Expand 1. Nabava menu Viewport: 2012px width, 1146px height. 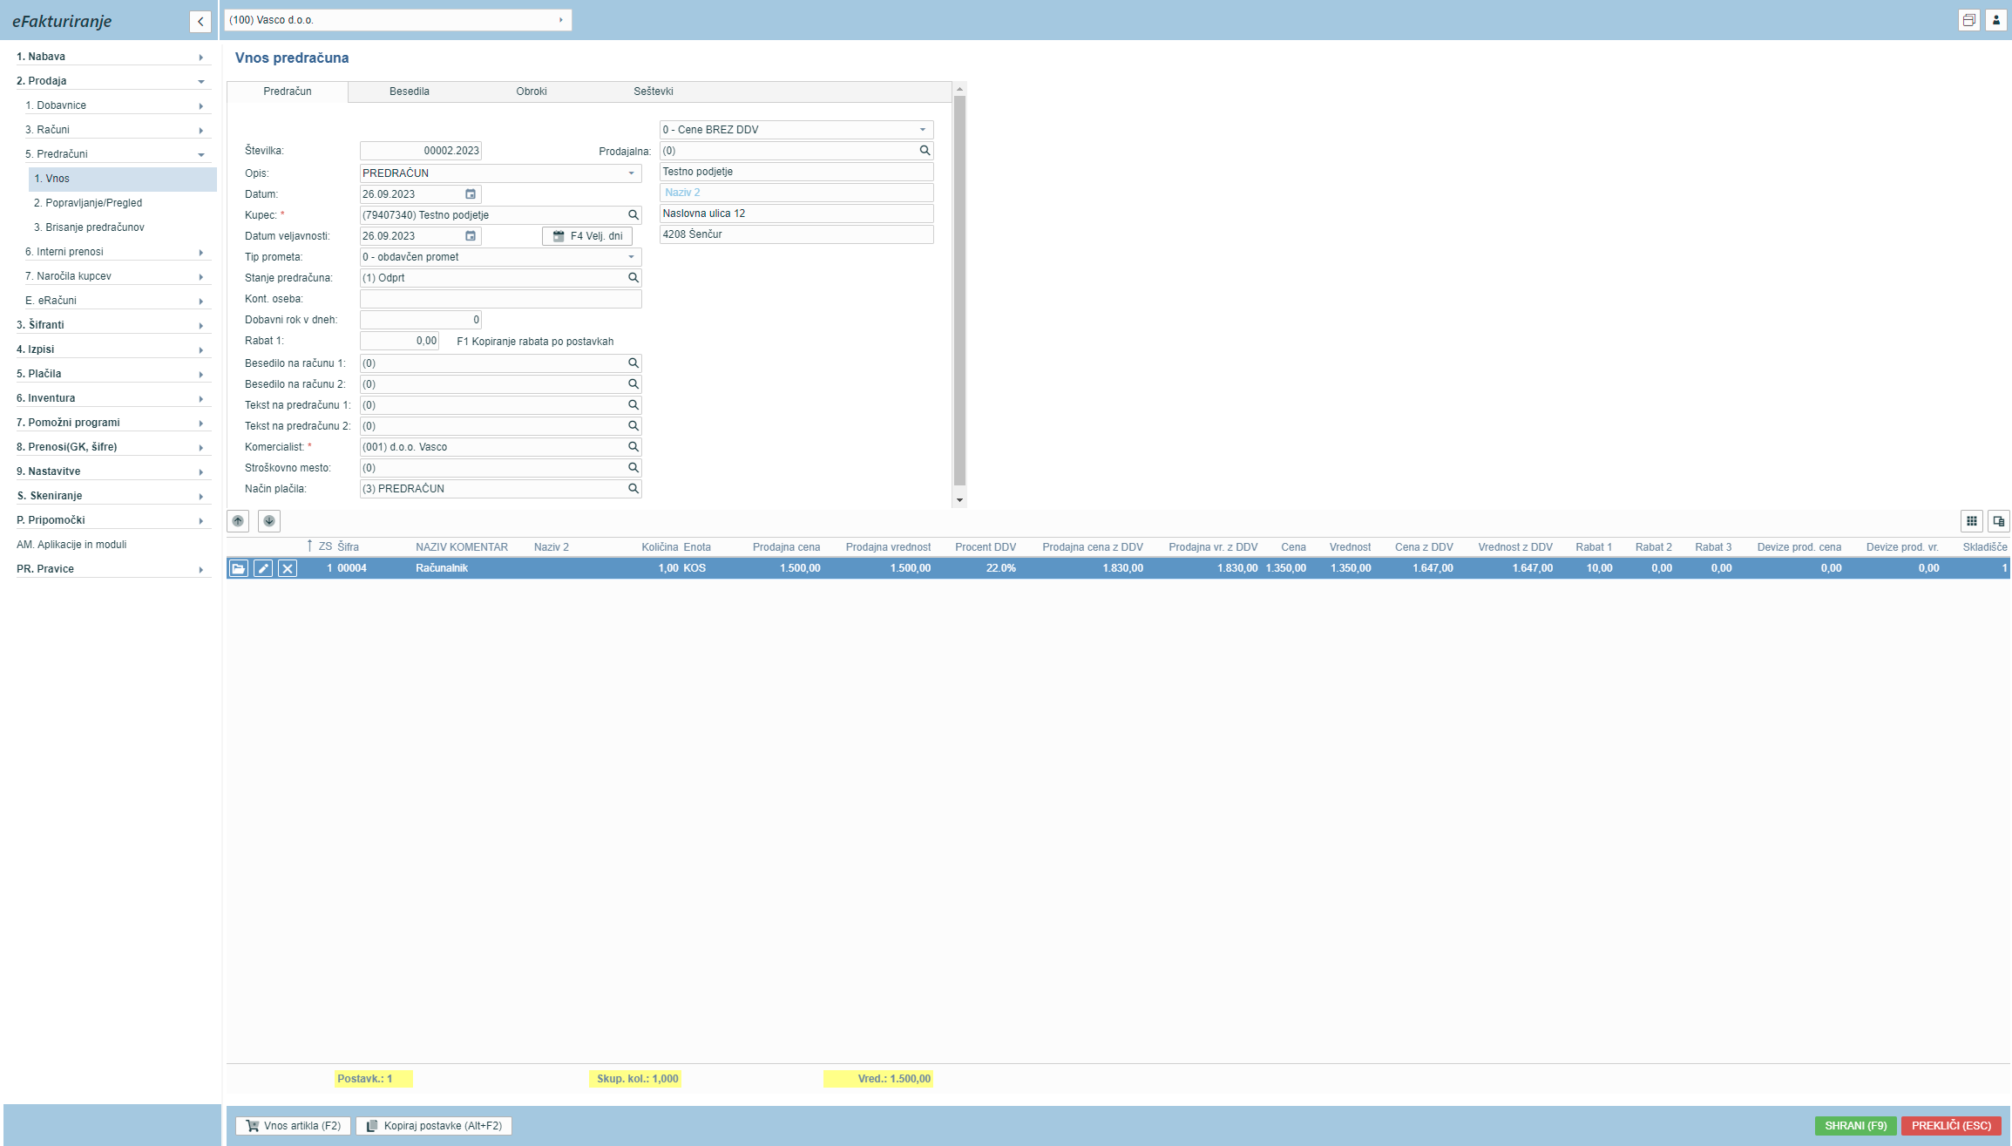tap(112, 57)
